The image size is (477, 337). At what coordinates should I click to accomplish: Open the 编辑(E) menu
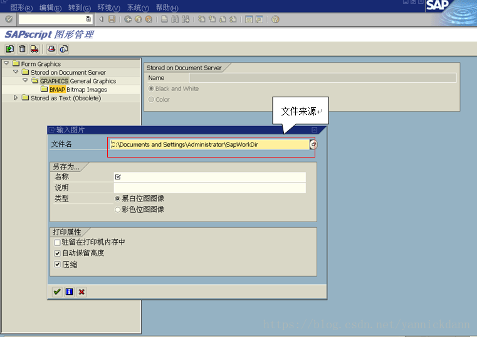51,8
